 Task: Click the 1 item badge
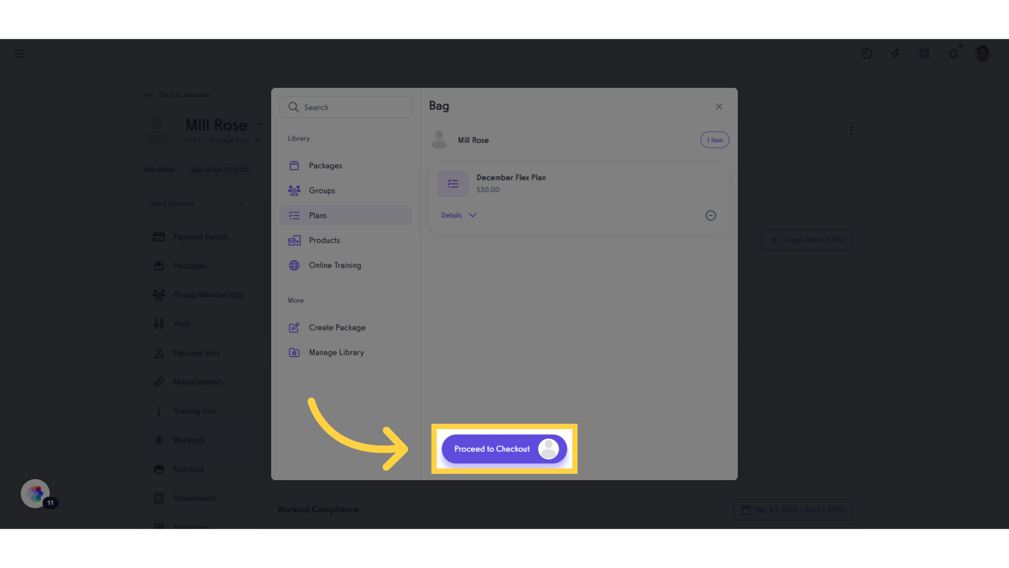[715, 140]
